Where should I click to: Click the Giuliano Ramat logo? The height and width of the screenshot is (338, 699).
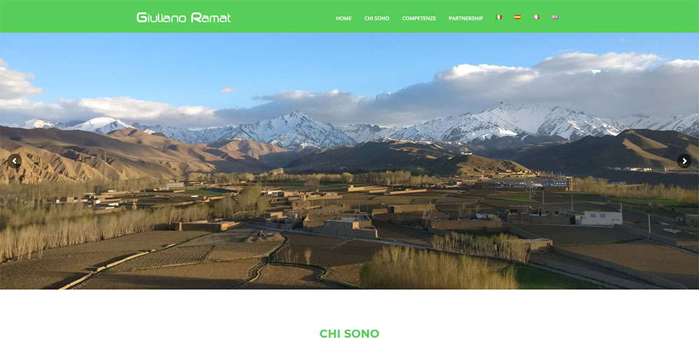[x=184, y=18]
